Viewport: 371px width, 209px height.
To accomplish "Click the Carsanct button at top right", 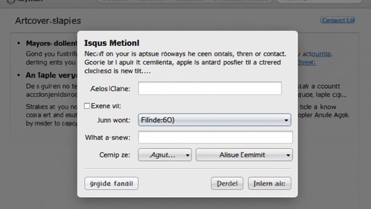I will point(337,20).
